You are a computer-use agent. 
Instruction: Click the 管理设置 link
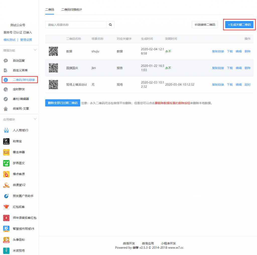click(x=26, y=40)
